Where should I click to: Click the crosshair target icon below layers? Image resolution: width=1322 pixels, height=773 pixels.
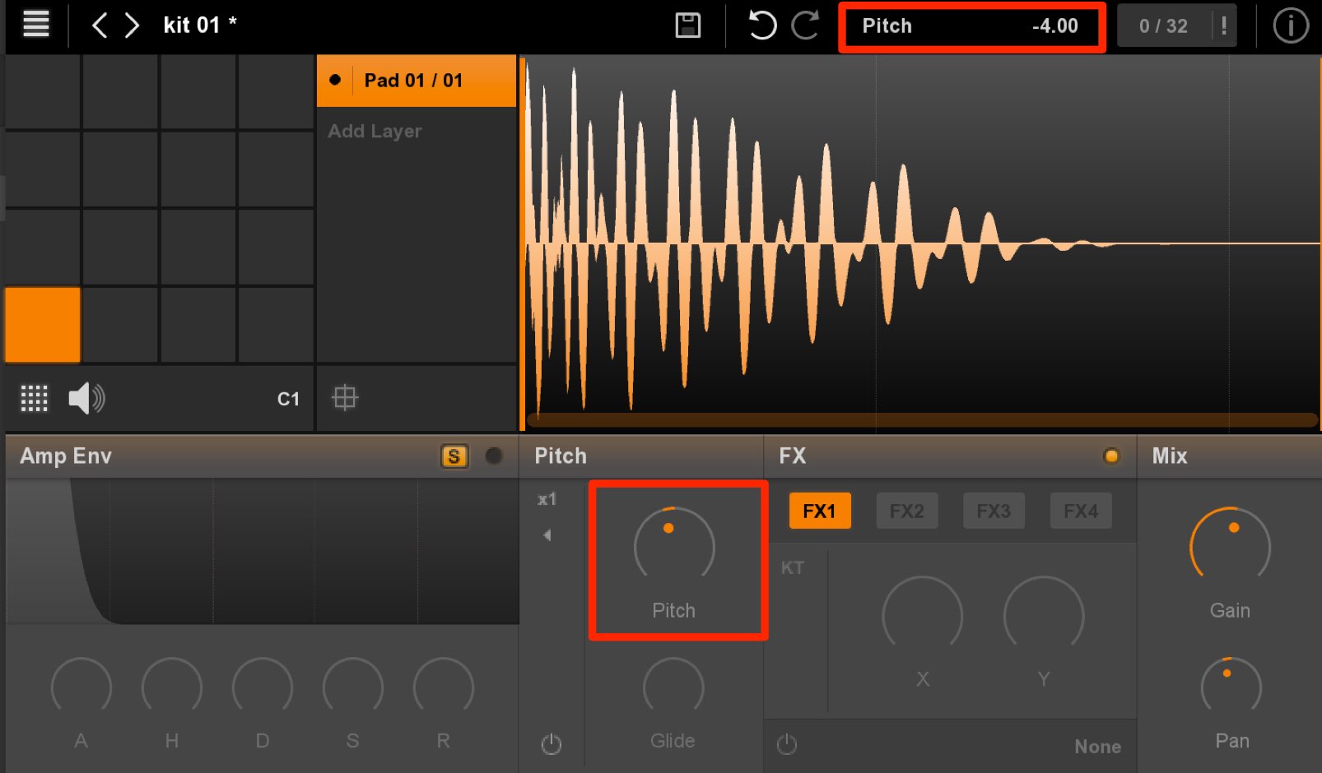[x=344, y=398]
